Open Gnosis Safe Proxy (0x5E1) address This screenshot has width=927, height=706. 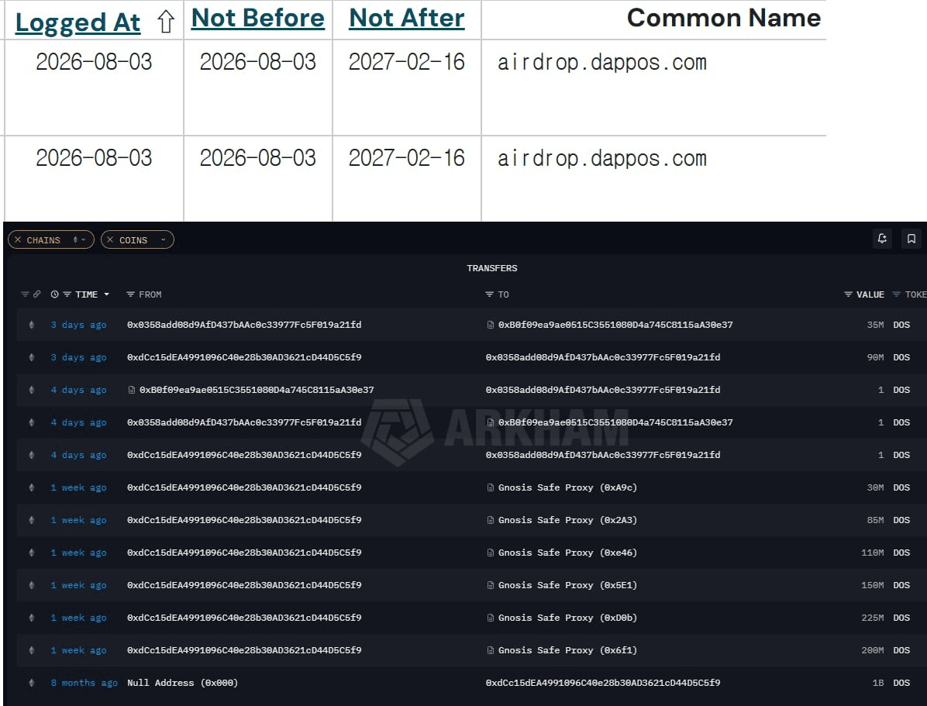[567, 585]
